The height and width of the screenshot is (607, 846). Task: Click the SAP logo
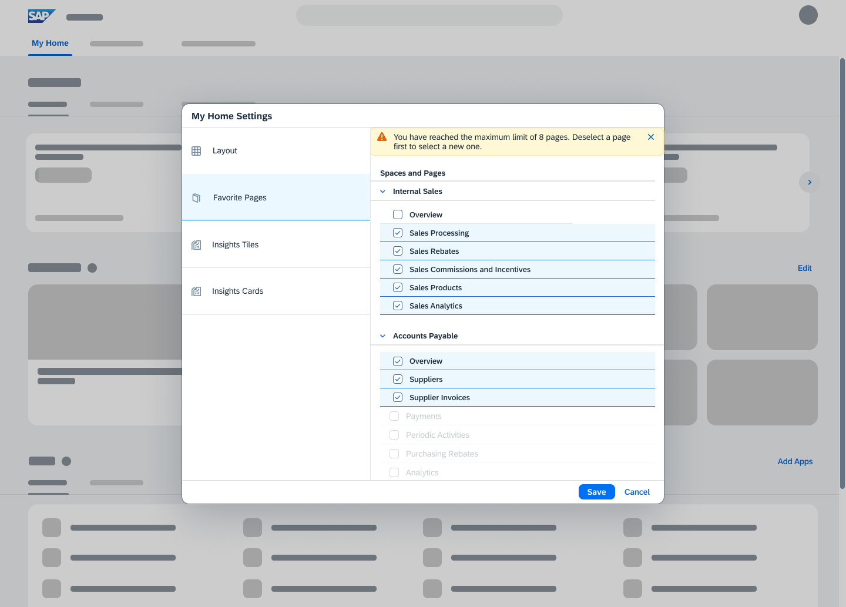pos(42,16)
